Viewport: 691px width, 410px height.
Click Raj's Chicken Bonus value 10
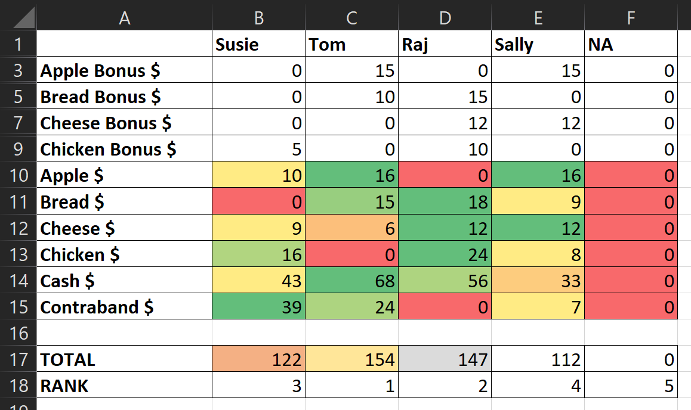tap(445, 149)
